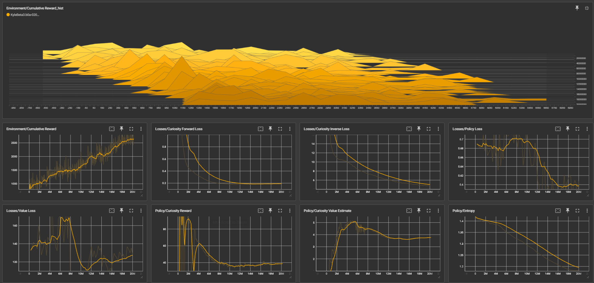Fit domain to data on Policy/Entropy chart

point(558,211)
